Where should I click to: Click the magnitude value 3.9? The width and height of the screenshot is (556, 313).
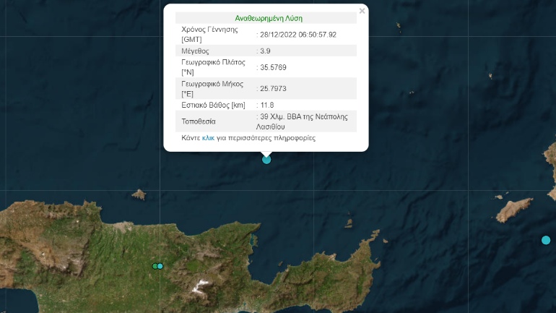coord(264,51)
